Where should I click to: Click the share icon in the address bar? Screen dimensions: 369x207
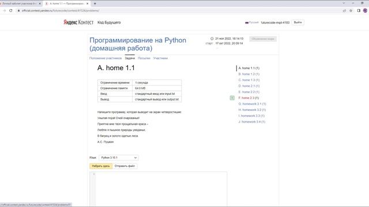[x=344, y=10]
